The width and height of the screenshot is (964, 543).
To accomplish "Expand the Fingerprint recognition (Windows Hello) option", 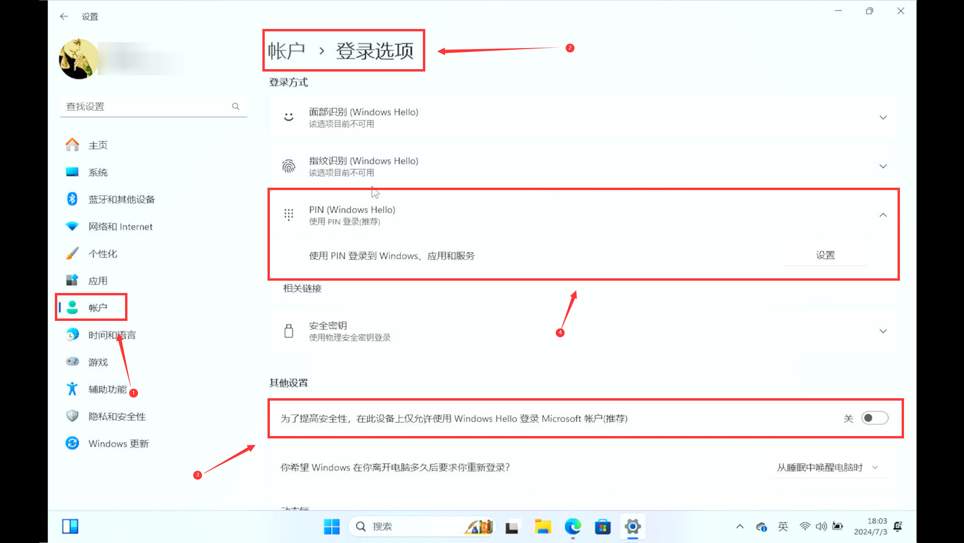I will [x=883, y=166].
